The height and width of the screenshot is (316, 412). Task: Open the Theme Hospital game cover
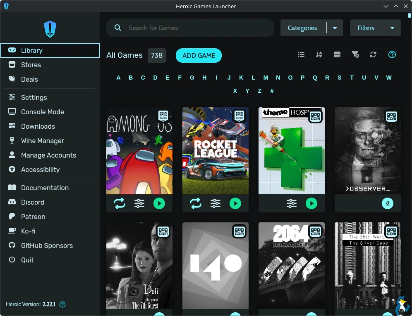click(x=292, y=151)
